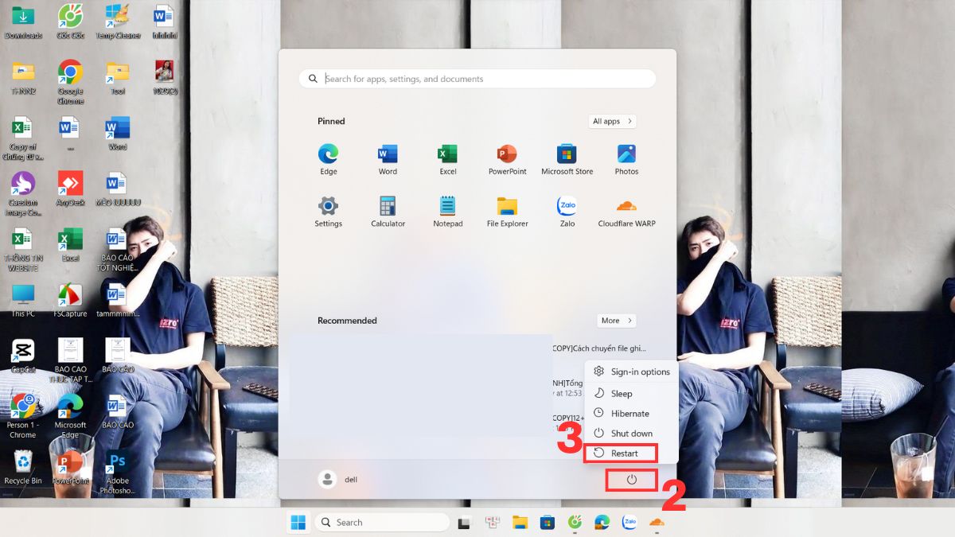Viewport: 955px width, 537px height.
Task: Open Zalo from the taskbar
Action: 629,522
